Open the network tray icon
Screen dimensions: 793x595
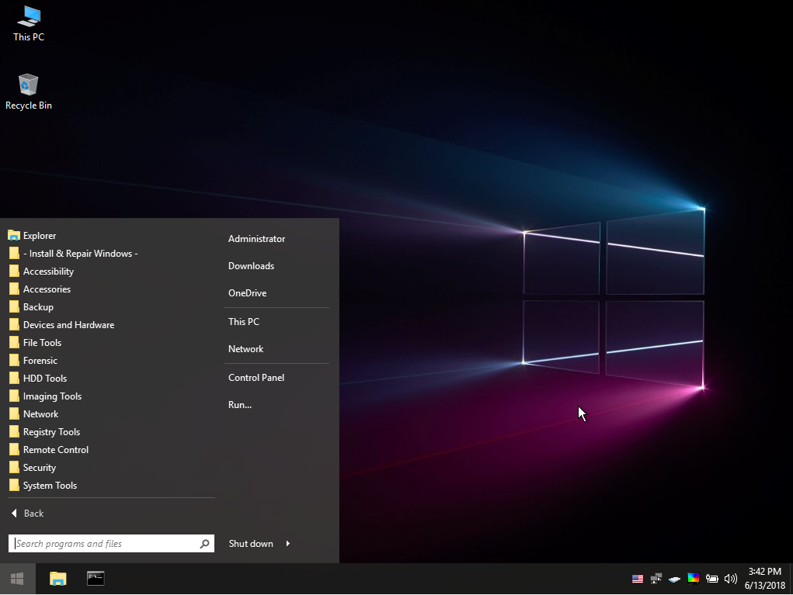(x=656, y=579)
